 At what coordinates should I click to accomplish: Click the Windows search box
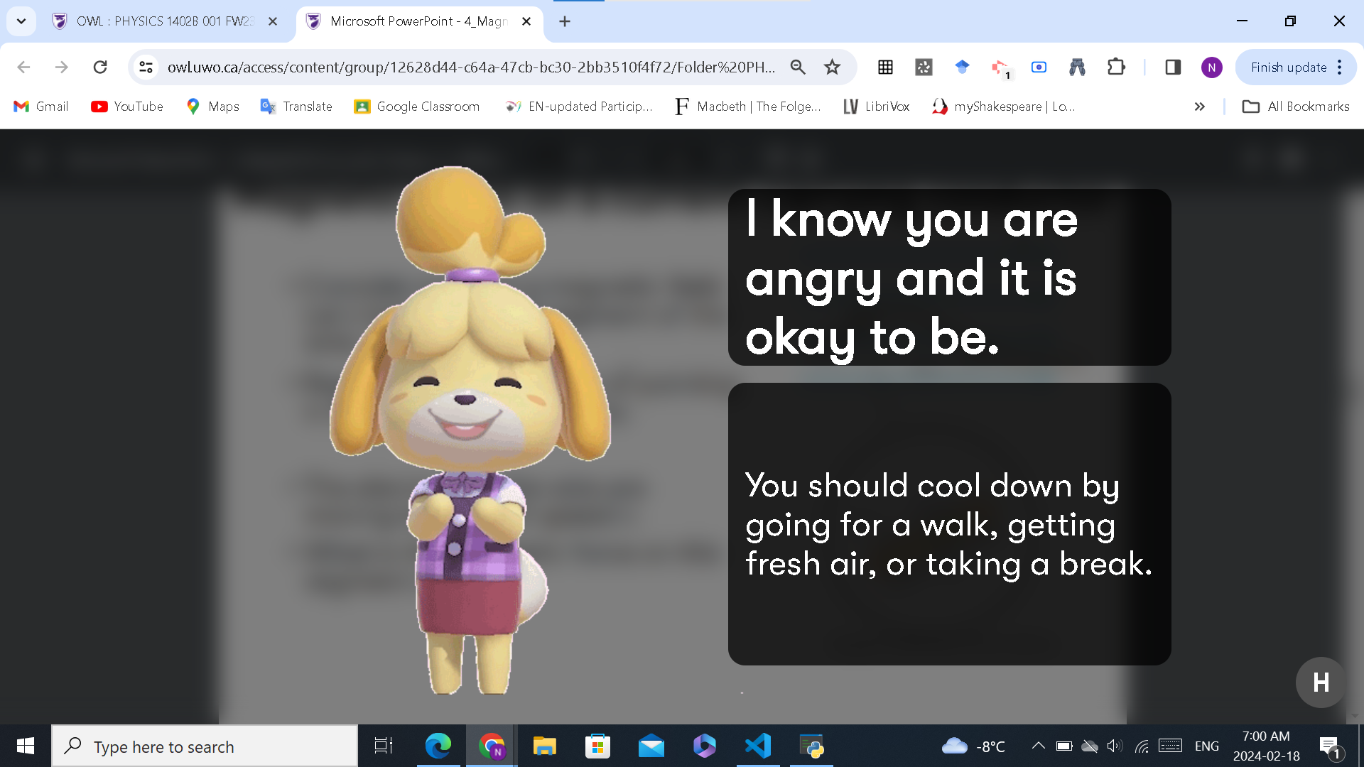206,746
